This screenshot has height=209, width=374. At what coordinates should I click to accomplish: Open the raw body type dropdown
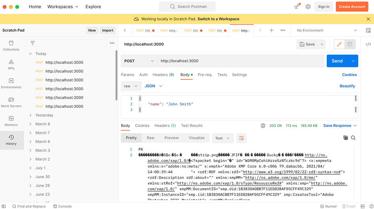(x=131, y=86)
